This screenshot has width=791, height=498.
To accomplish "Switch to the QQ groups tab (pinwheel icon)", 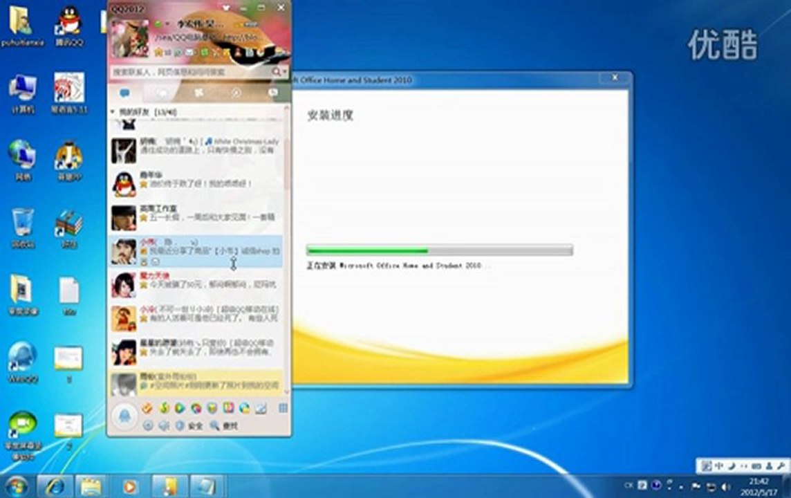I will click(198, 93).
